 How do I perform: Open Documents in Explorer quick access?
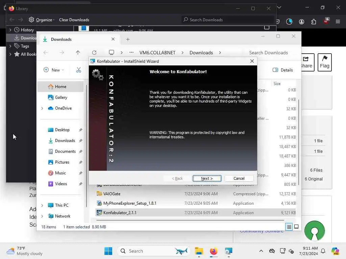[65, 151]
